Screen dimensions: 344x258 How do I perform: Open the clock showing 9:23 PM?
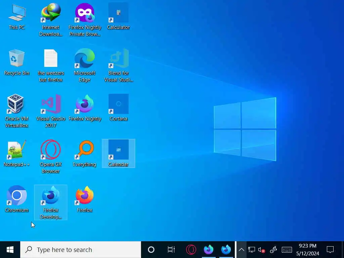coord(308,250)
